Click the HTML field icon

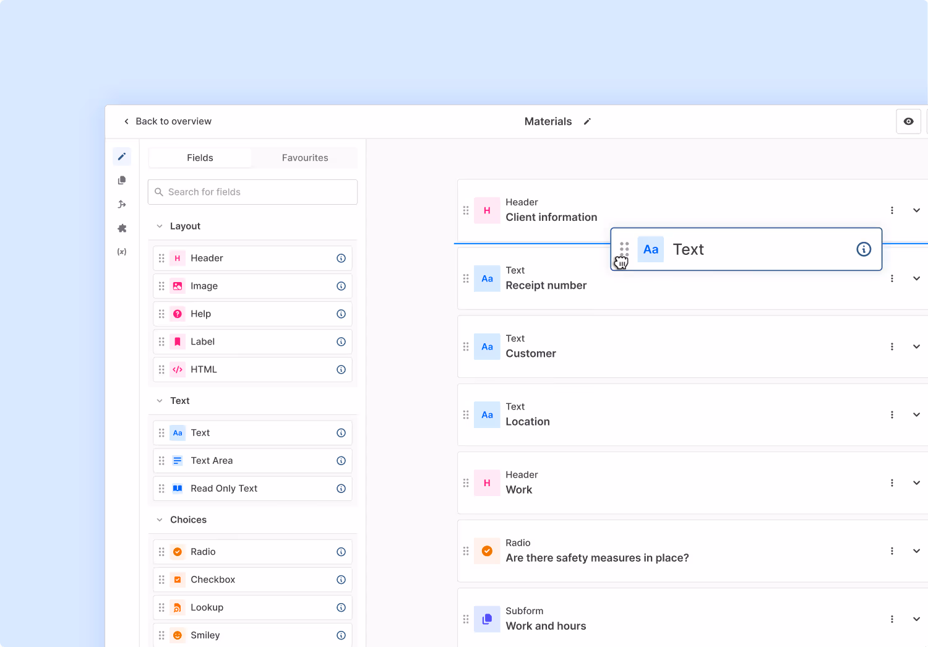tap(178, 369)
